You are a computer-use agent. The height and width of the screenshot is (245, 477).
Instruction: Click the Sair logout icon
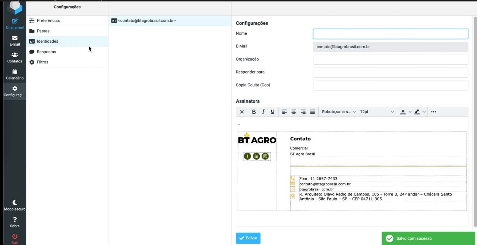click(15, 236)
